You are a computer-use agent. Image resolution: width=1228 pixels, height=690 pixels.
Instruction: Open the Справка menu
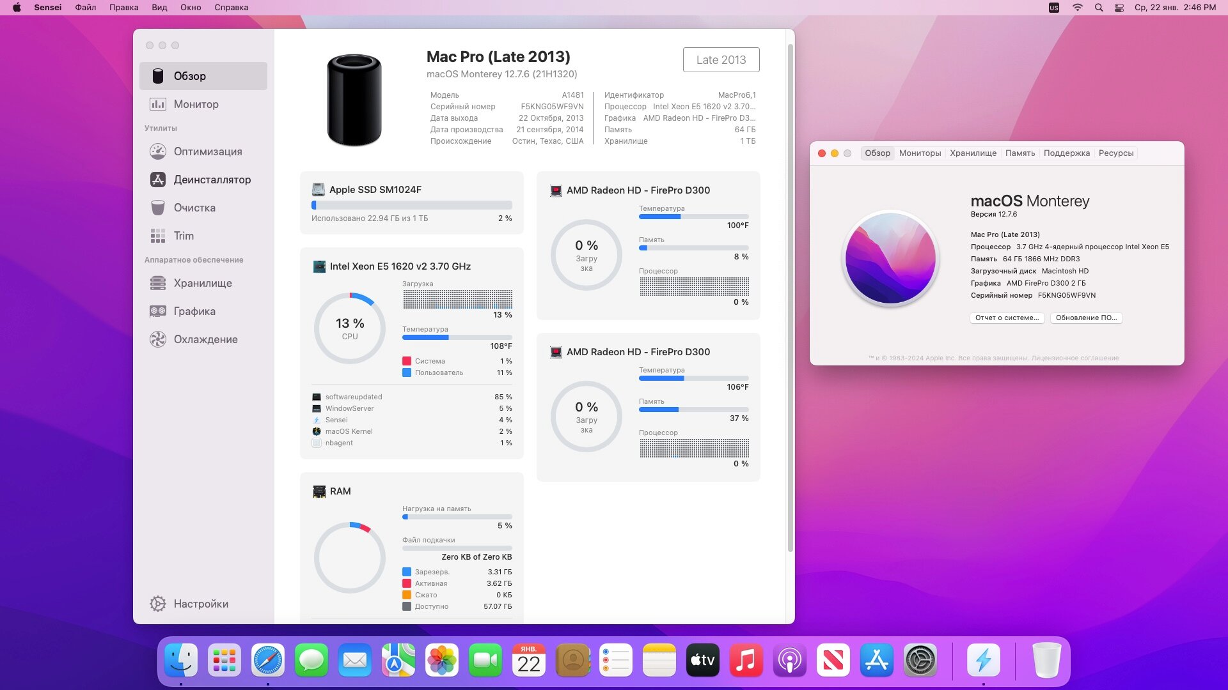(x=231, y=8)
